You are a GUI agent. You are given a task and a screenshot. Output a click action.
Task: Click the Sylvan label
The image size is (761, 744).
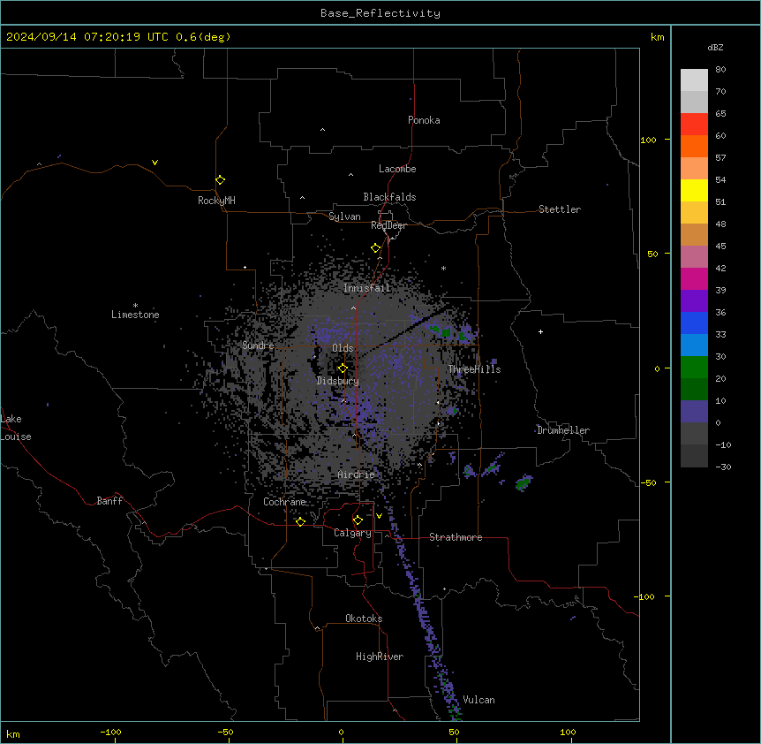(344, 216)
